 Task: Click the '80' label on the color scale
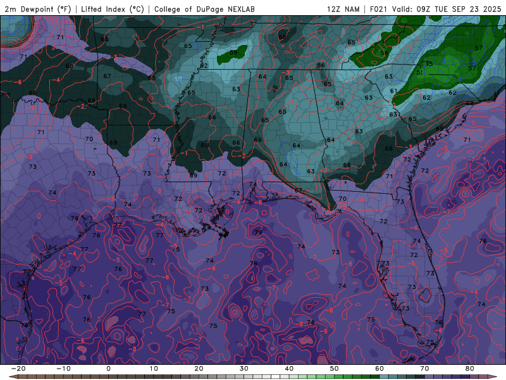[x=470, y=369]
